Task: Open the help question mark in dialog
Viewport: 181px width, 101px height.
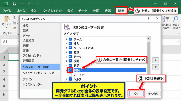Action: pos(148,19)
